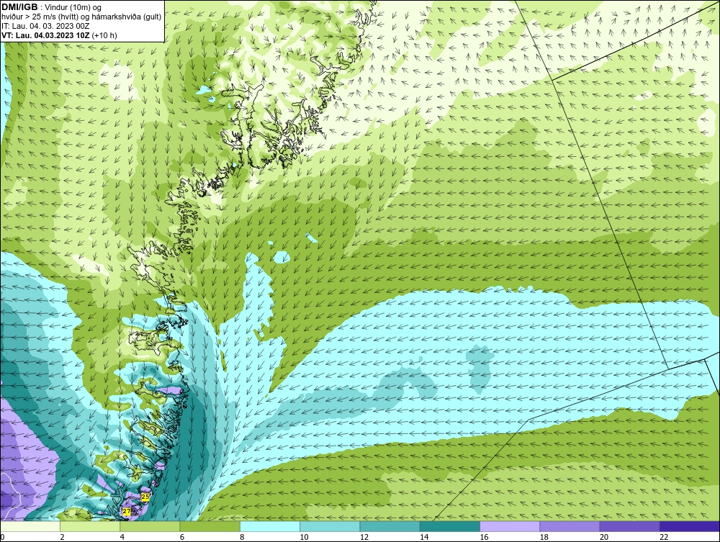Click the scale number 10
This screenshot has height=542, width=720.
point(304,537)
